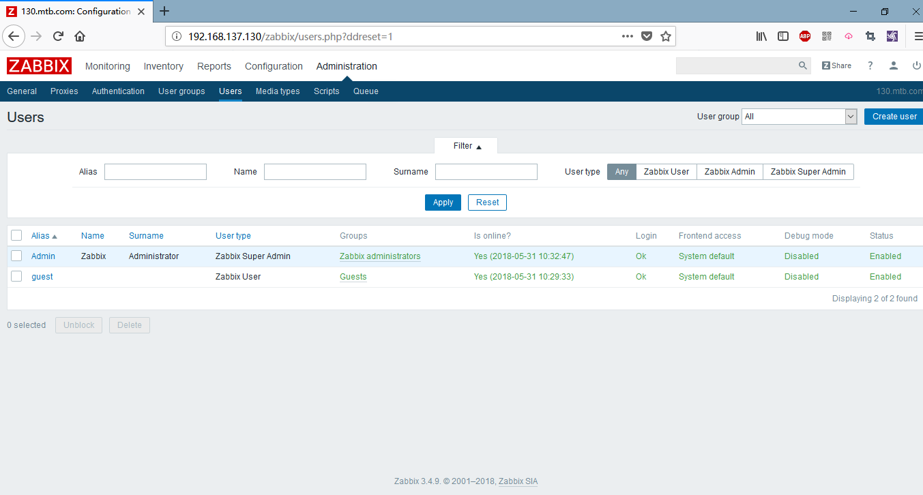The image size is (923, 495).
Task: Click the Zabbix Share link icon
Action: [836, 65]
